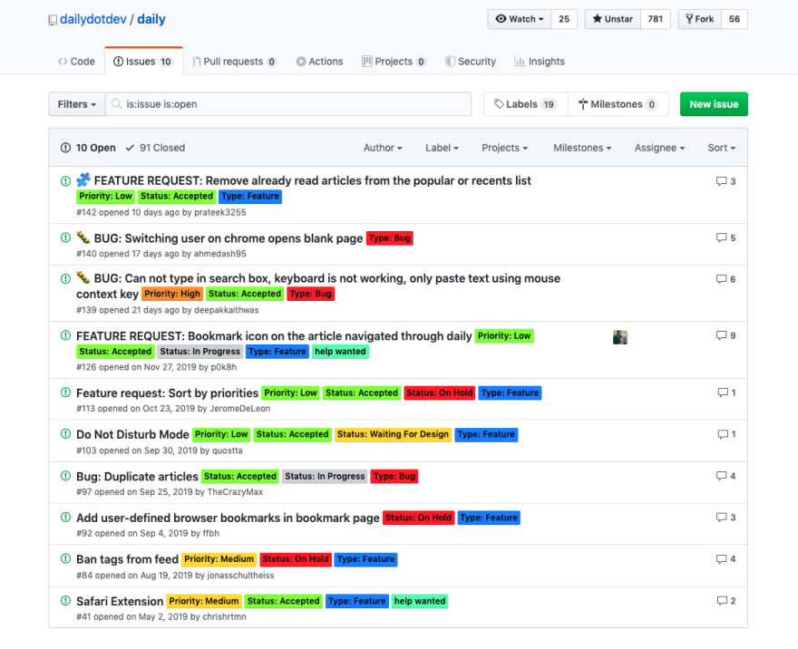Open Add user-defined browser bookmarks issue

(228, 518)
